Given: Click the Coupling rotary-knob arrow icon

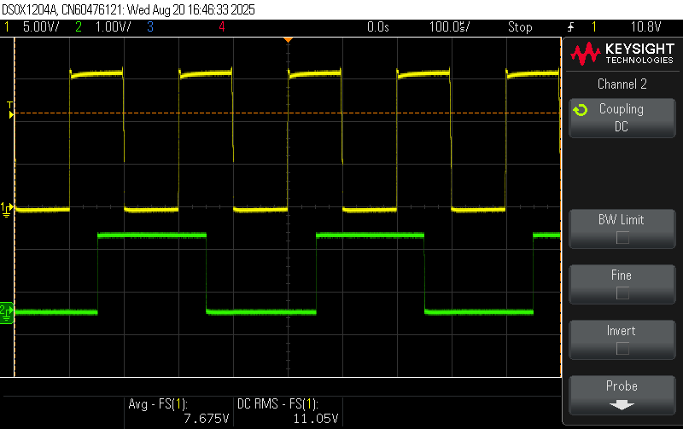Looking at the screenshot, I should (x=580, y=110).
